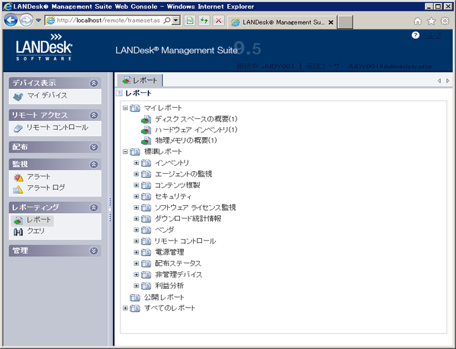Open the ヘルプ link
This screenshot has width=456, height=349.
pos(431,35)
